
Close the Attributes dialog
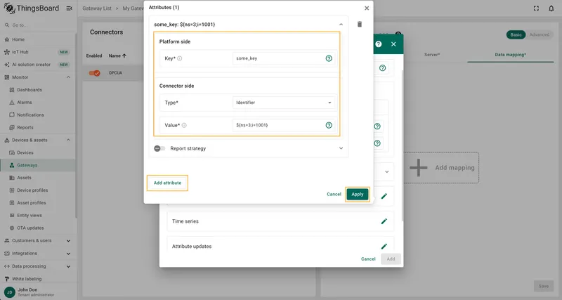tap(367, 8)
